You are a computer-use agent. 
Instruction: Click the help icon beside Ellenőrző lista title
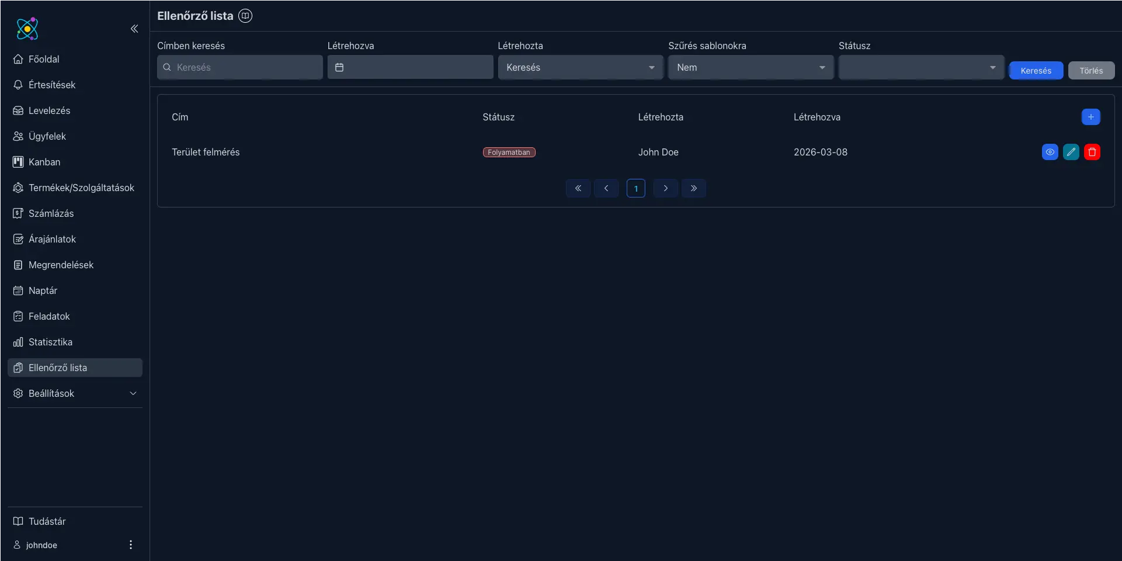click(245, 16)
